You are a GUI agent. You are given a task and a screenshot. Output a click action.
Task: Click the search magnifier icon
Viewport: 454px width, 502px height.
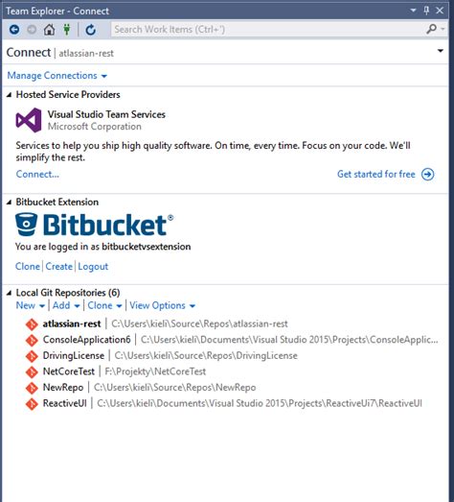pyautogui.click(x=431, y=29)
